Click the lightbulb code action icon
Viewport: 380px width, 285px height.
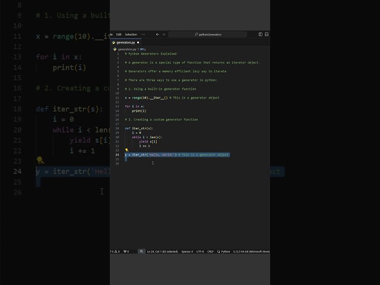[x=126, y=150]
